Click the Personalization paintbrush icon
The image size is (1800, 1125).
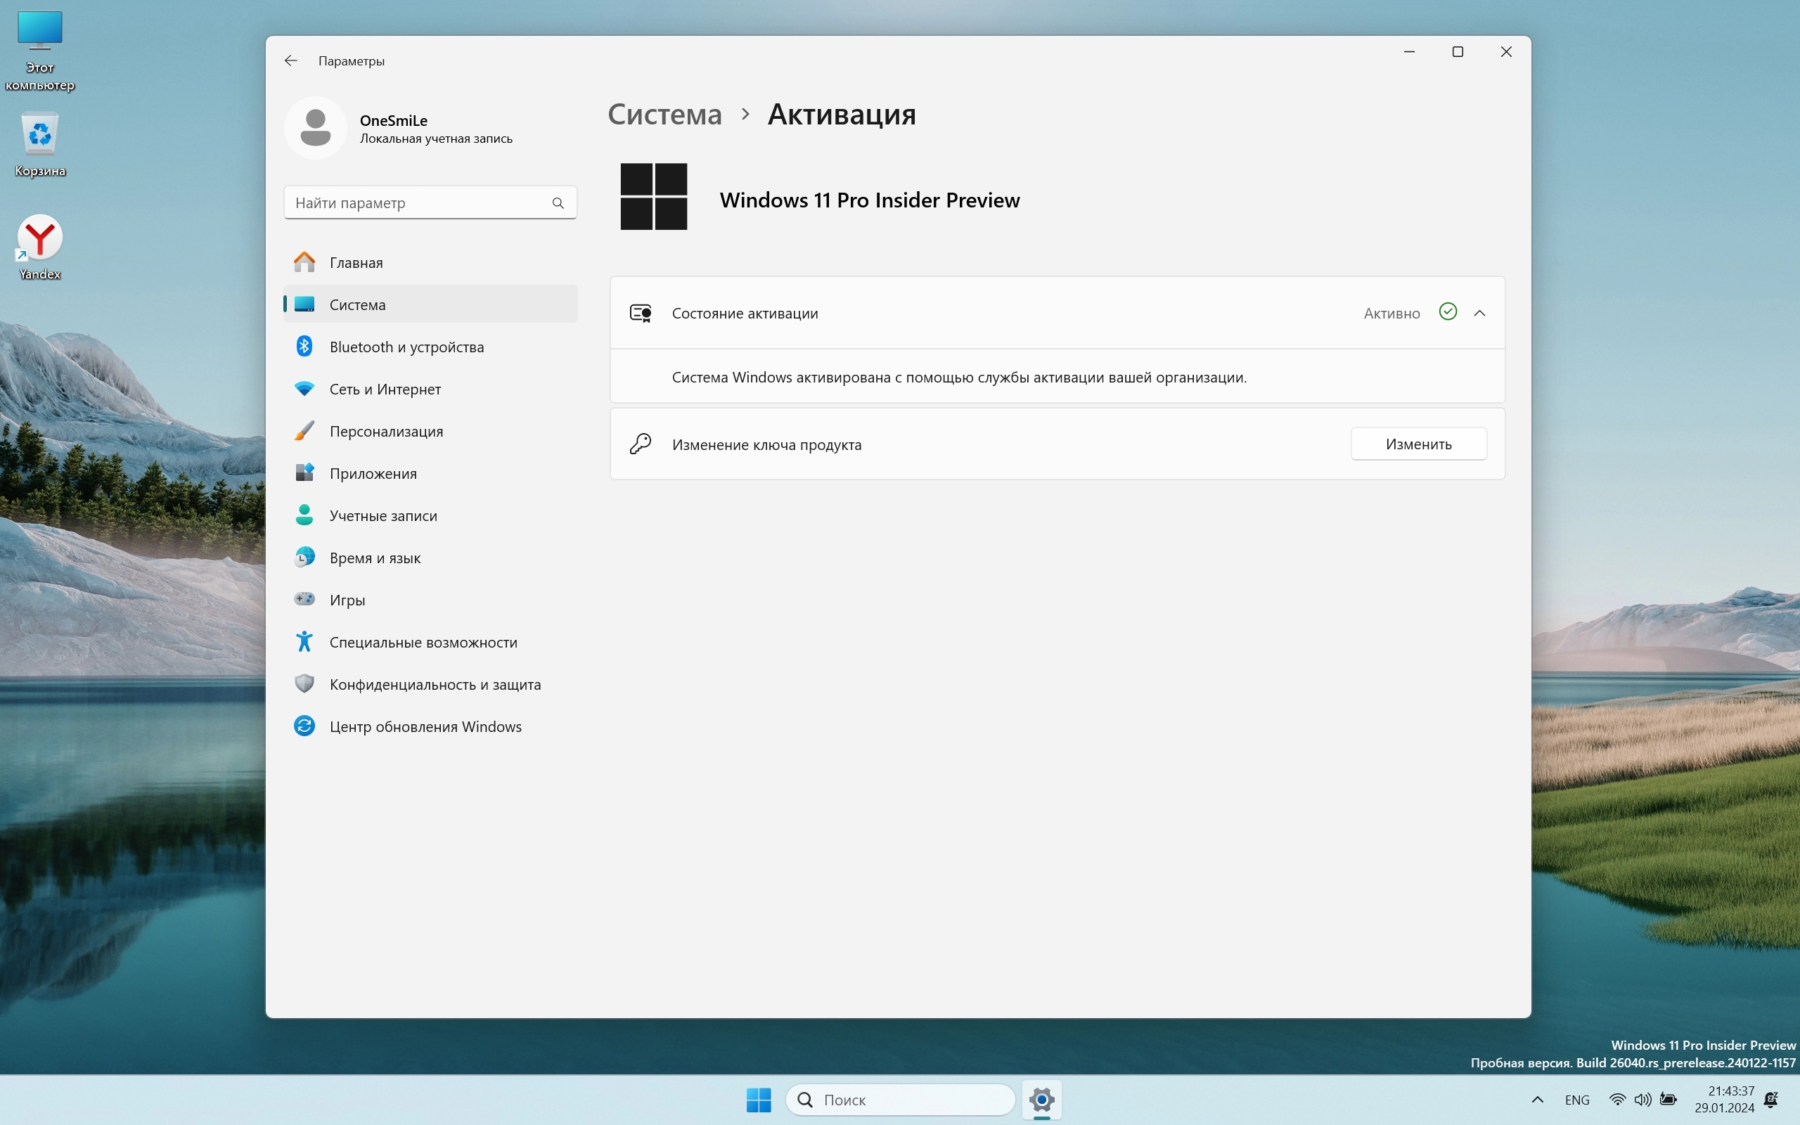(304, 431)
